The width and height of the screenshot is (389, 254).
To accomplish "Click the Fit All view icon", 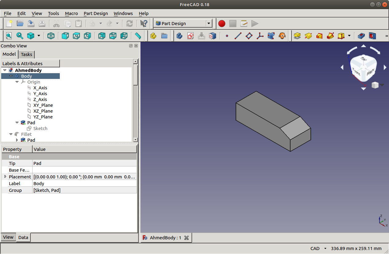I will pos(9,36).
